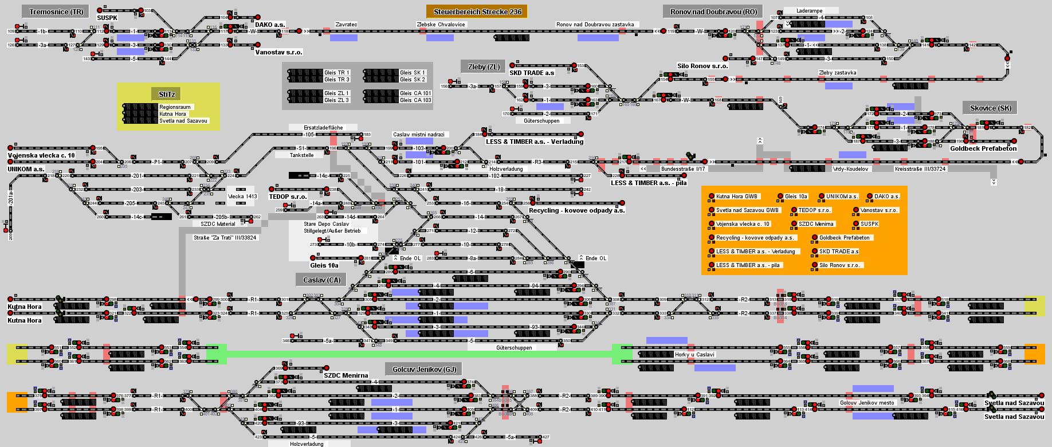Click the Gleis CA 101 train display
Image resolution: width=1052 pixels, height=447 pixels.
tap(380, 93)
